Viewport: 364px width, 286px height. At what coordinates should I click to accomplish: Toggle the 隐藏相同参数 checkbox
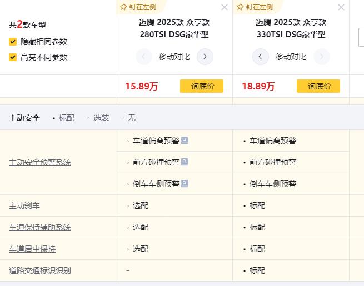click(13, 42)
